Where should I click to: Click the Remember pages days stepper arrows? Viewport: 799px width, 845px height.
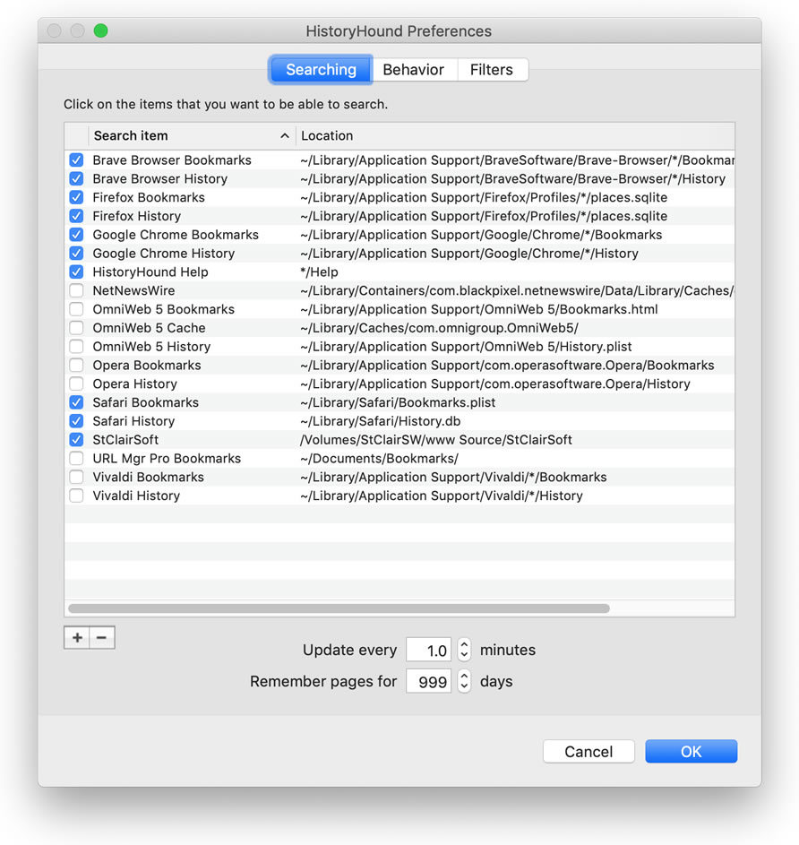tap(464, 681)
